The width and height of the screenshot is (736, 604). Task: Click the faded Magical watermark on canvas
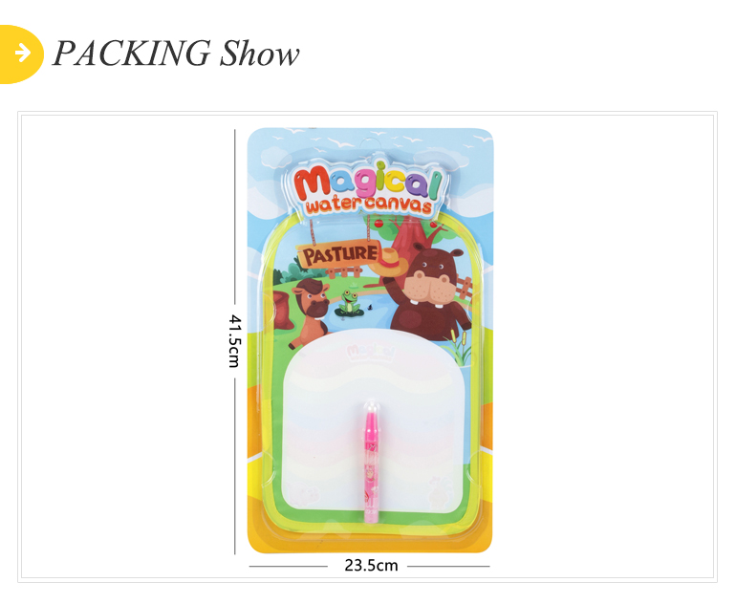pos(371,353)
